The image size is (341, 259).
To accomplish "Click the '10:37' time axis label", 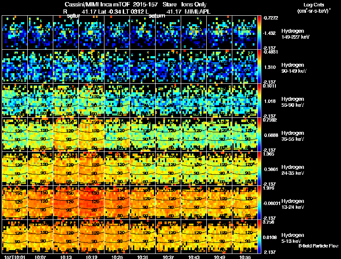I will 168,257.
